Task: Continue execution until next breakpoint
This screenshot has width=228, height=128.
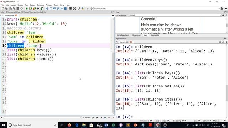Action: coord(62,9)
